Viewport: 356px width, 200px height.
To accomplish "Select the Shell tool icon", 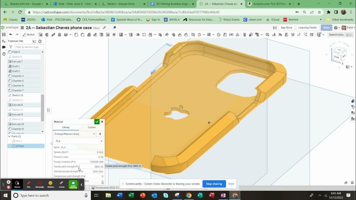I will tap(101, 35).
